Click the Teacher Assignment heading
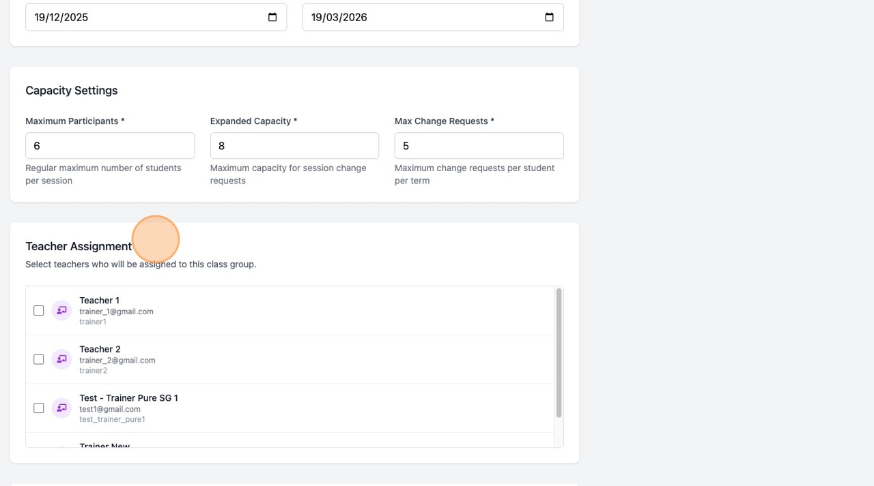The height and width of the screenshot is (486, 874). [x=79, y=246]
